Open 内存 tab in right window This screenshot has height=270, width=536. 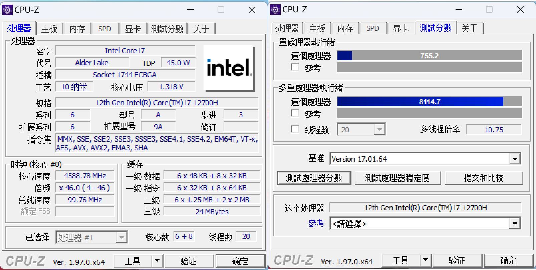(345, 29)
